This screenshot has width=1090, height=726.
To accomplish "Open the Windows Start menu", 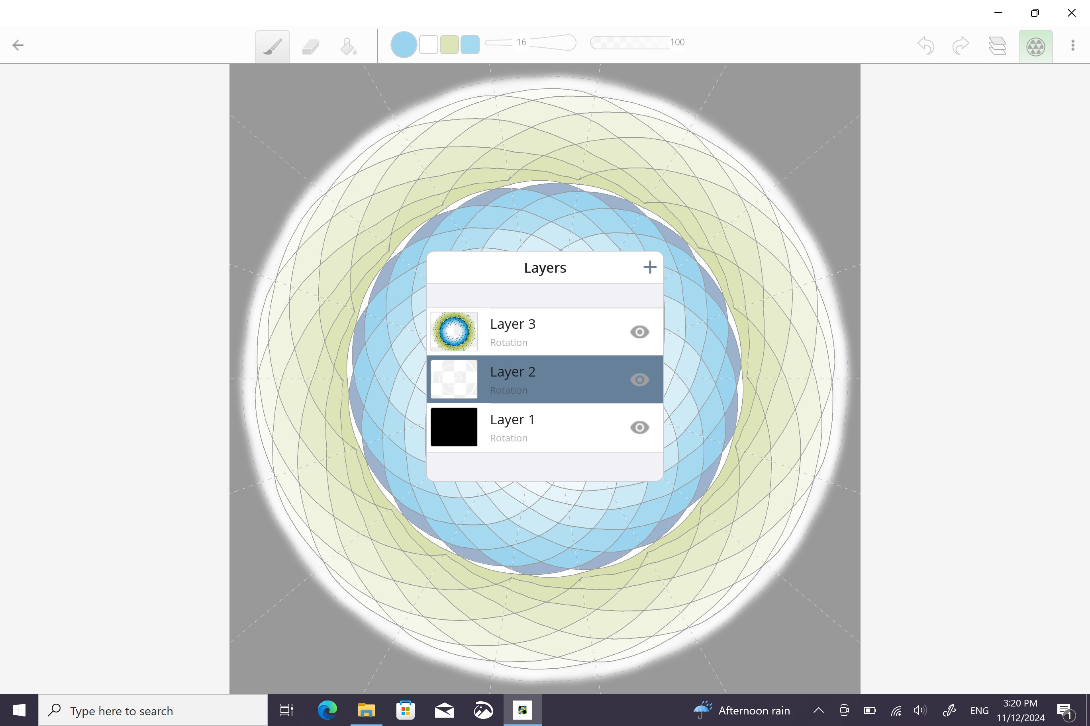I will point(19,710).
